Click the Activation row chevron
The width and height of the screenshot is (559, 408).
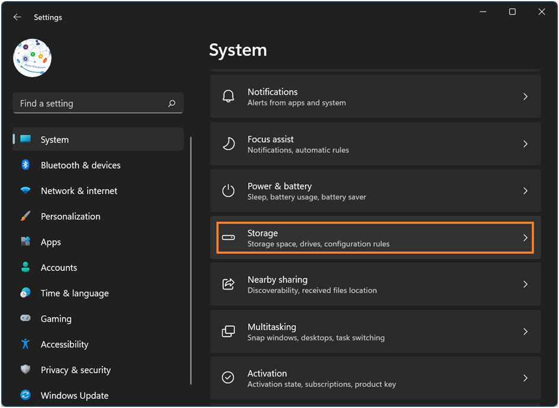click(525, 378)
